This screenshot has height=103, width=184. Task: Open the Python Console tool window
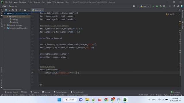[x=77, y=92]
